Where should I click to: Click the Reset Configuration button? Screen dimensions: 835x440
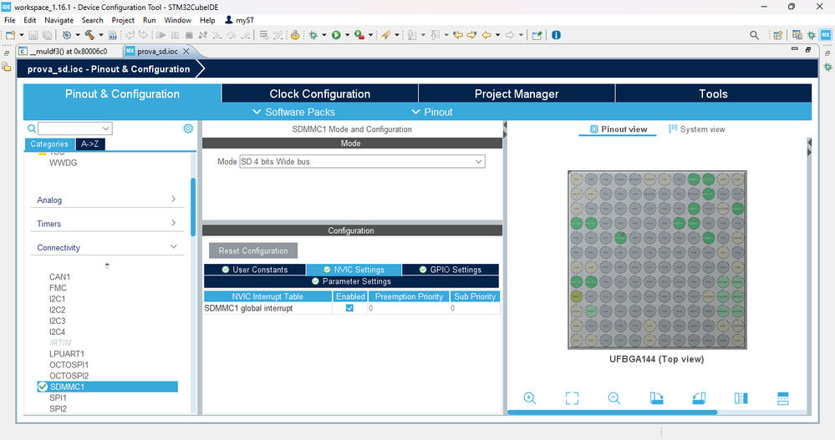253,250
